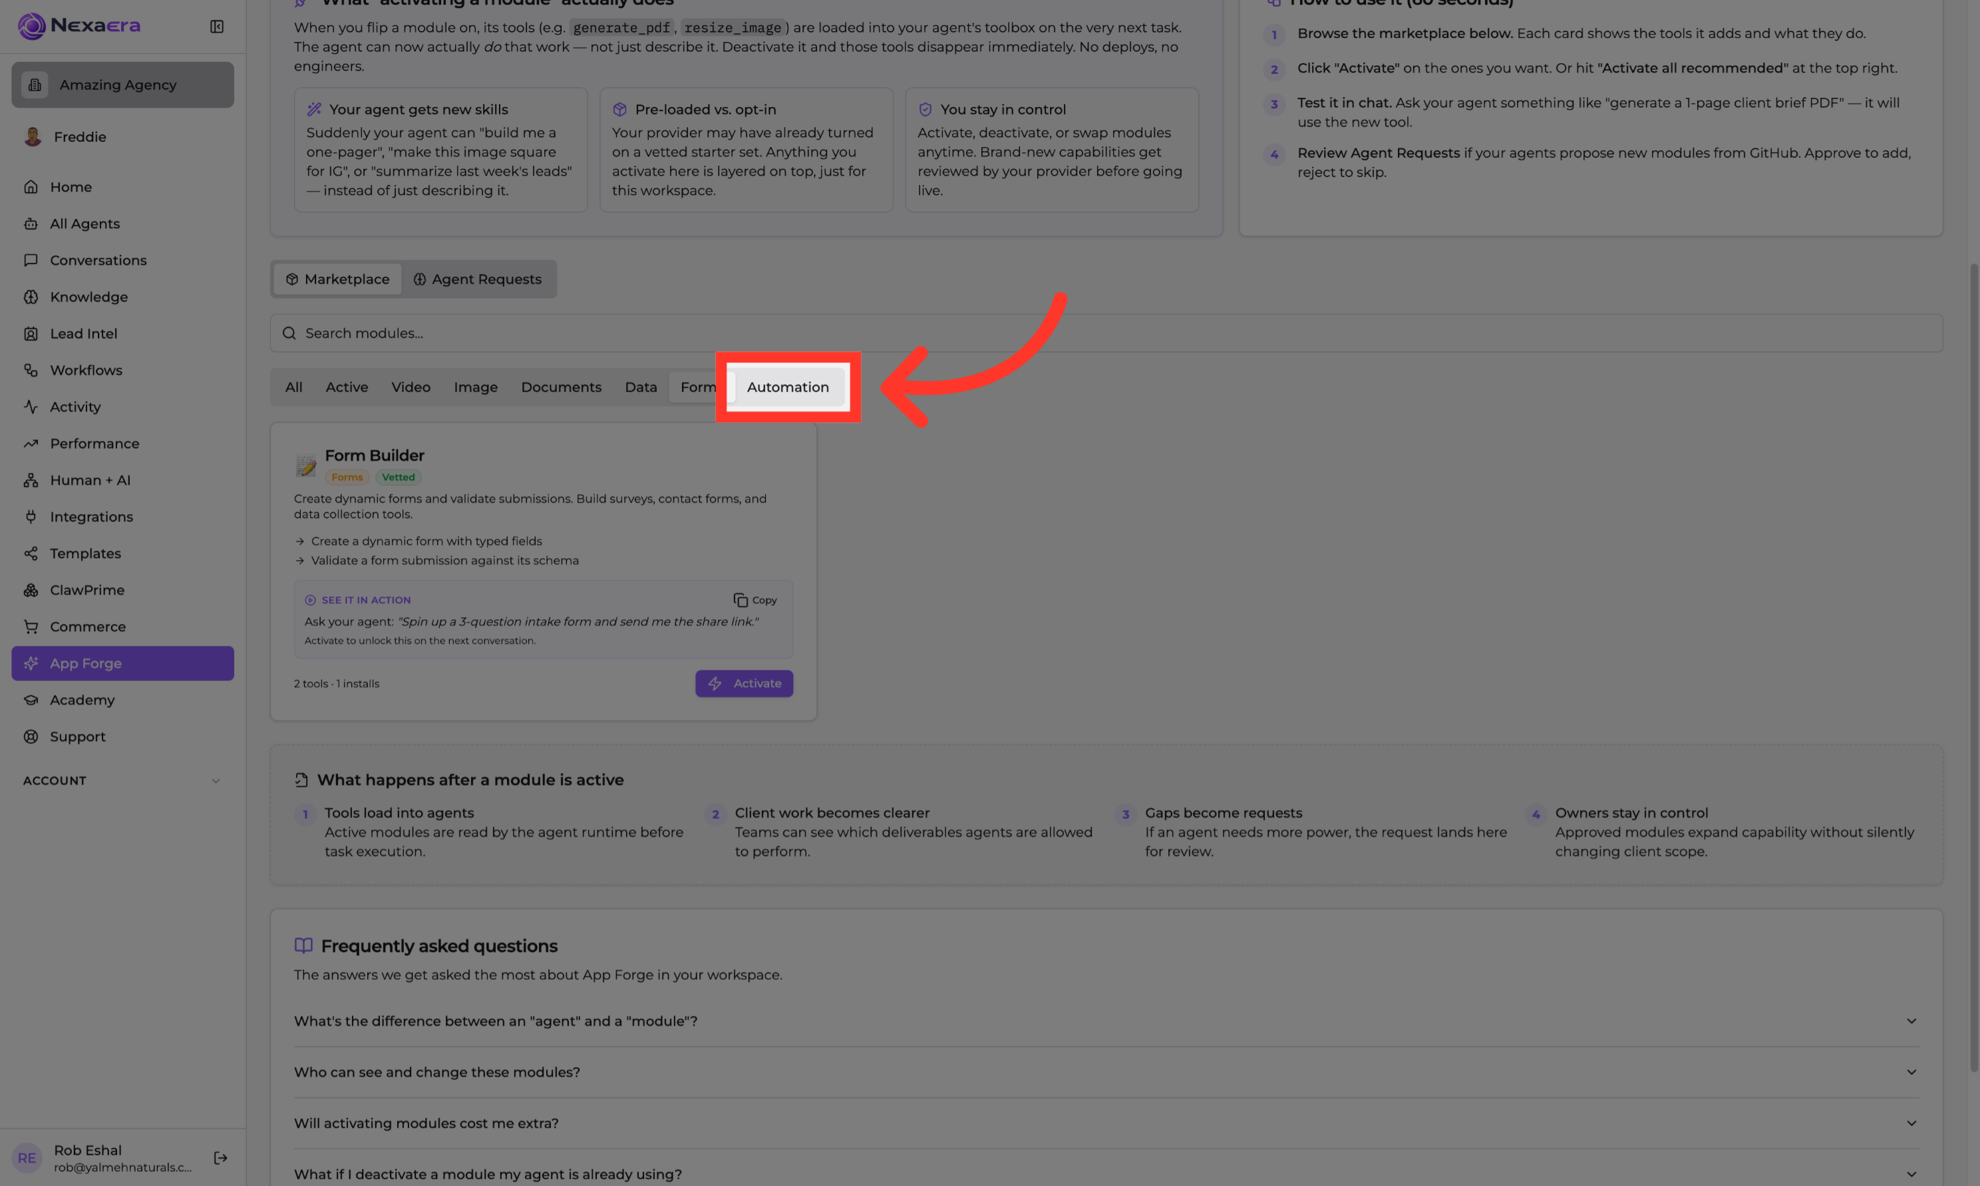Open Templates in sidebar
1980x1186 pixels.
122,553
